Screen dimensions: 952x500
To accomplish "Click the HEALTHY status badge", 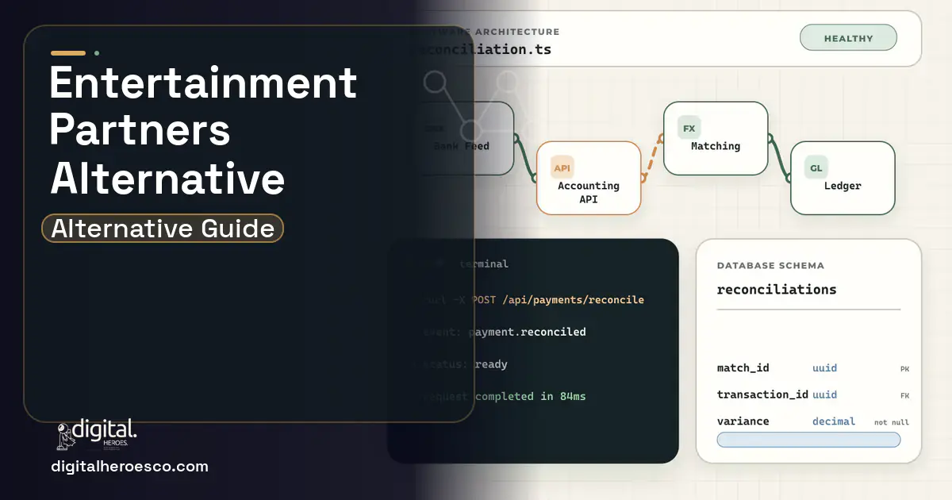I will pos(848,38).
